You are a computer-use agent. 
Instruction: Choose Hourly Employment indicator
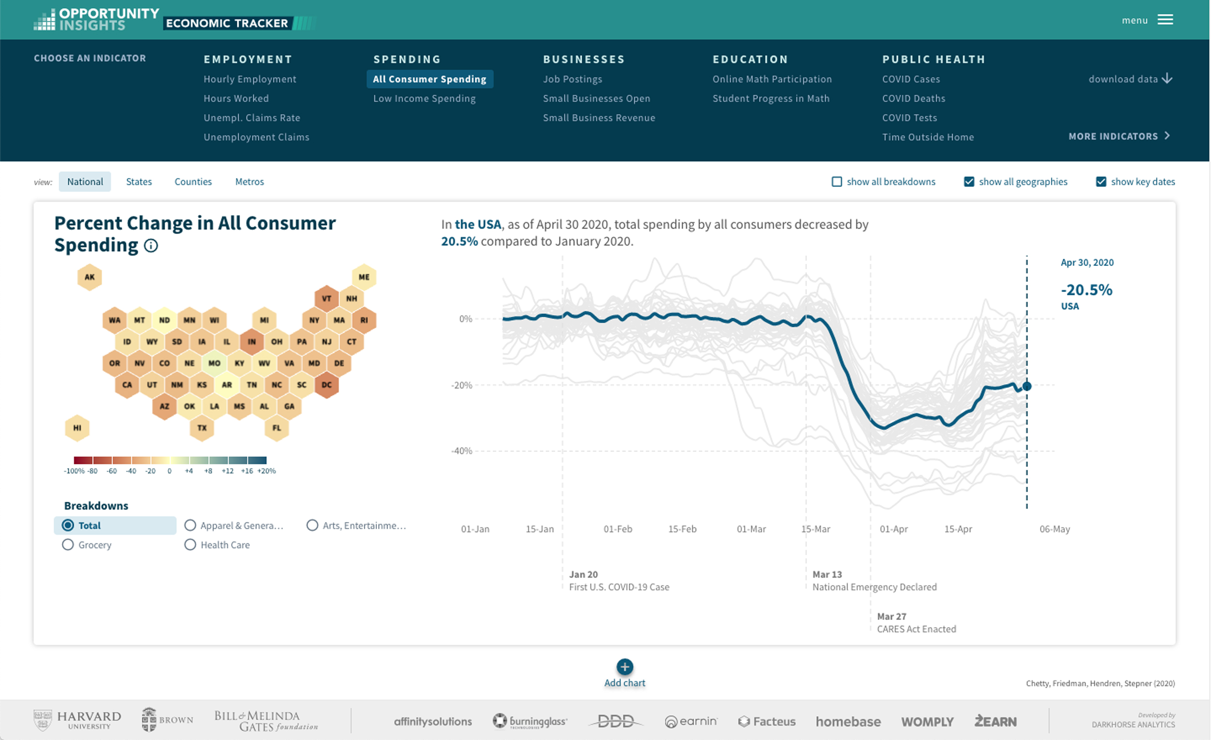tap(249, 79)
